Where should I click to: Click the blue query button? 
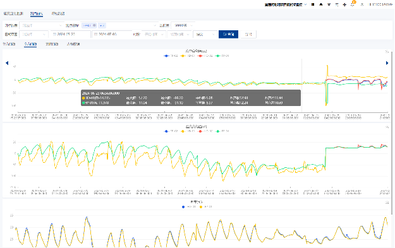(229, 34)
